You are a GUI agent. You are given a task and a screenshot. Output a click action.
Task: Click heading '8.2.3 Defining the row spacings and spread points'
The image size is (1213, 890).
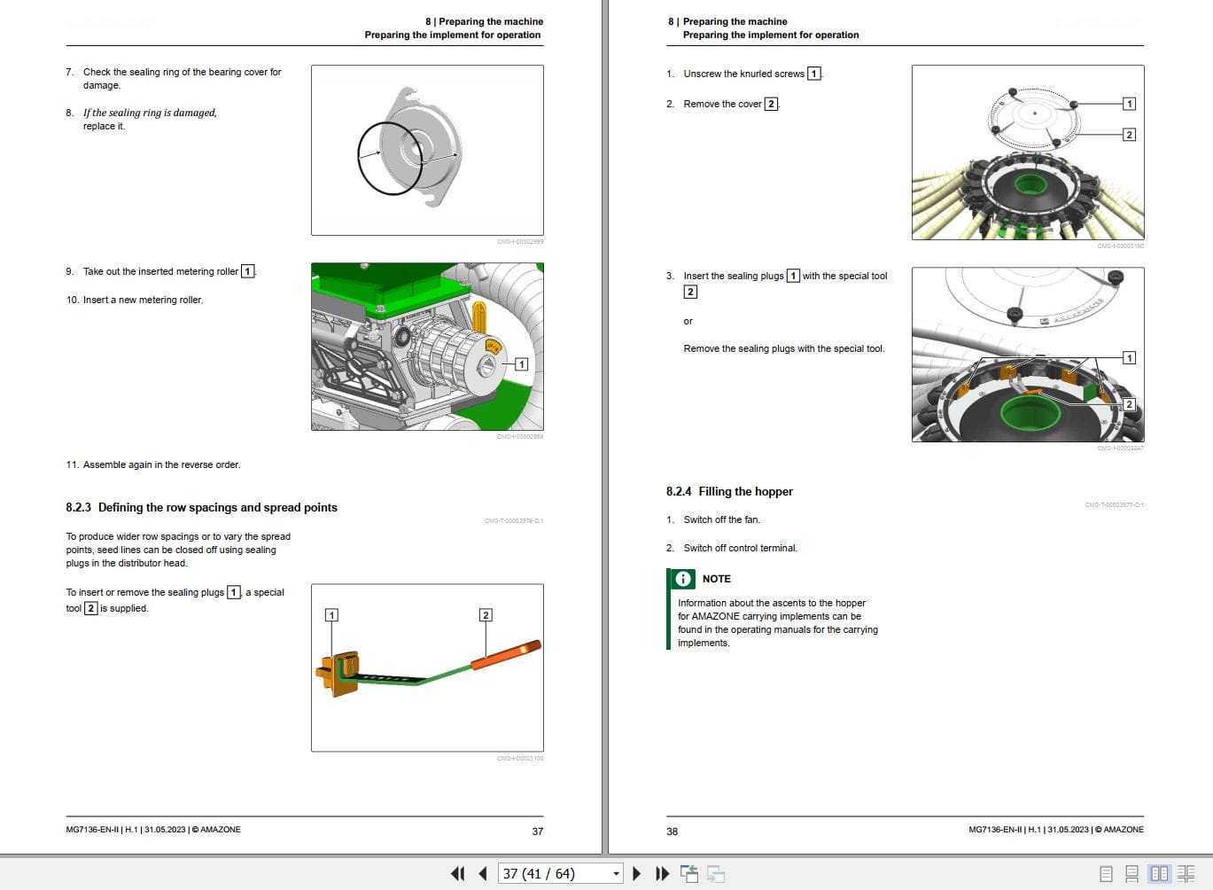point(201,508)
